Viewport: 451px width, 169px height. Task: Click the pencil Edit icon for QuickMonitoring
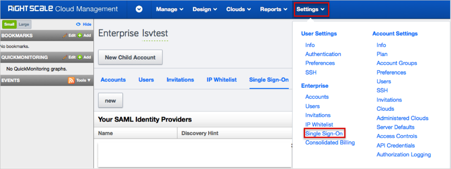tap(65, 57)
